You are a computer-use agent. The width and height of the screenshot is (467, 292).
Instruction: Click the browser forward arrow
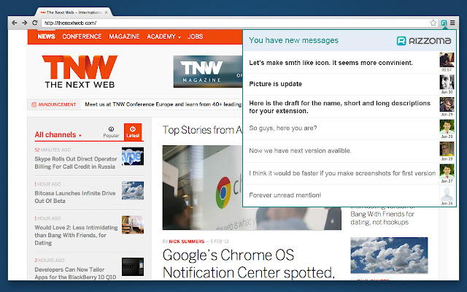[x=24, y=23]
